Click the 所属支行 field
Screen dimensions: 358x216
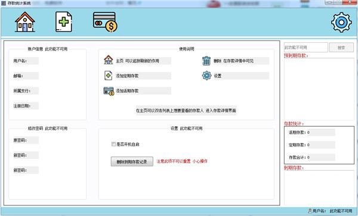26,91
